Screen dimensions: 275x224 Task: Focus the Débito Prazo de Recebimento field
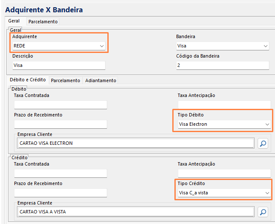[60, 124]
